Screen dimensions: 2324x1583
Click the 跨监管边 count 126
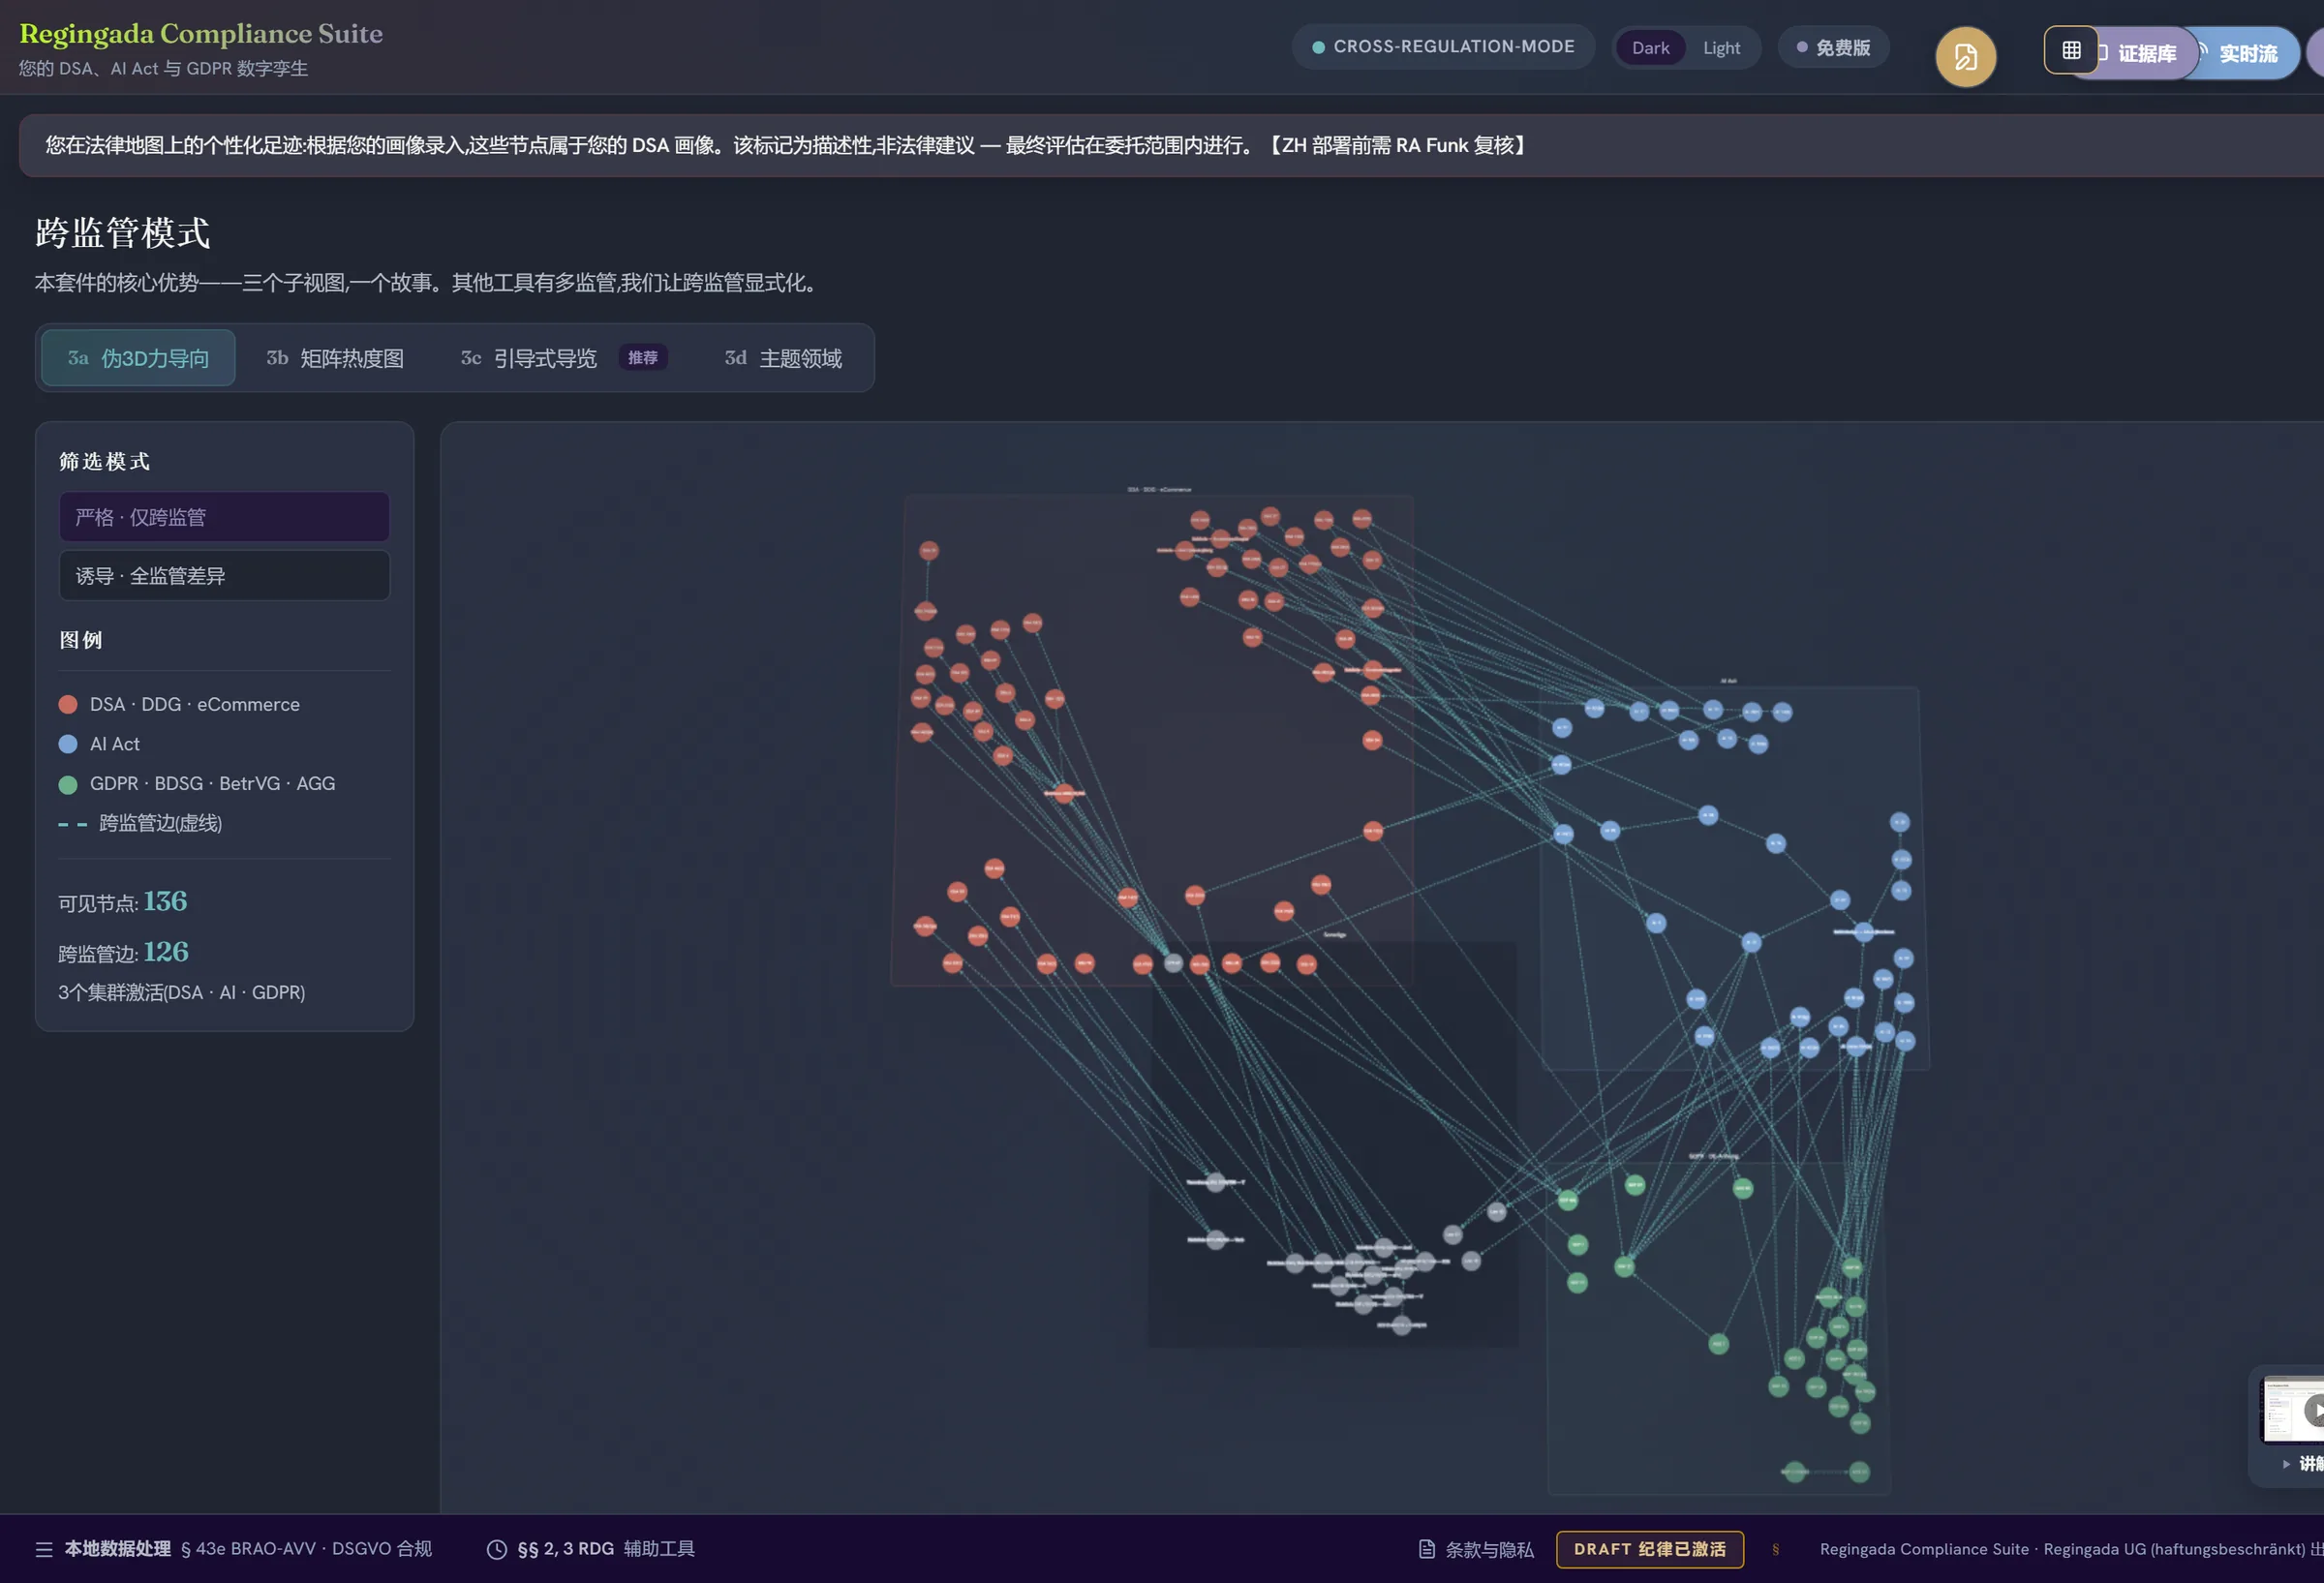[165, 951]
